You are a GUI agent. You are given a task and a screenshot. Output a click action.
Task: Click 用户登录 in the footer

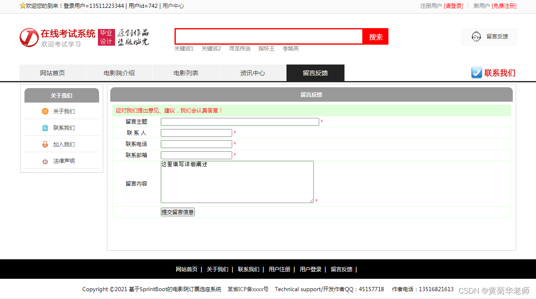point(310,269)
